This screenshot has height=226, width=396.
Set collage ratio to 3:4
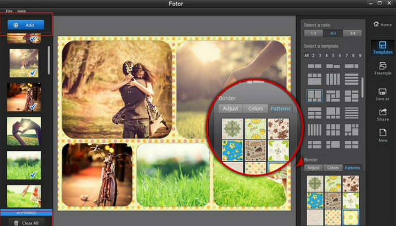pos(352,33)
